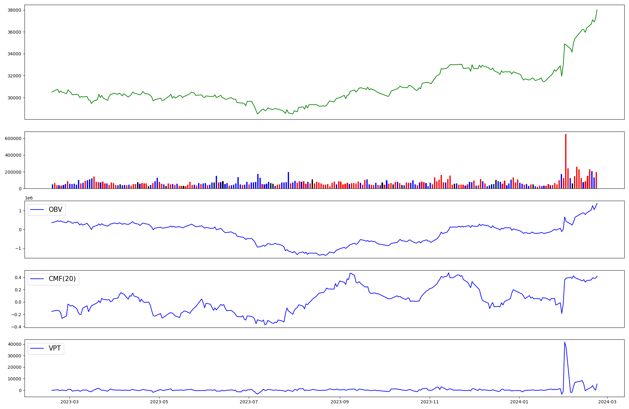
Task: Click the 2024-03 x-axis date label
Action: point(607,402)
